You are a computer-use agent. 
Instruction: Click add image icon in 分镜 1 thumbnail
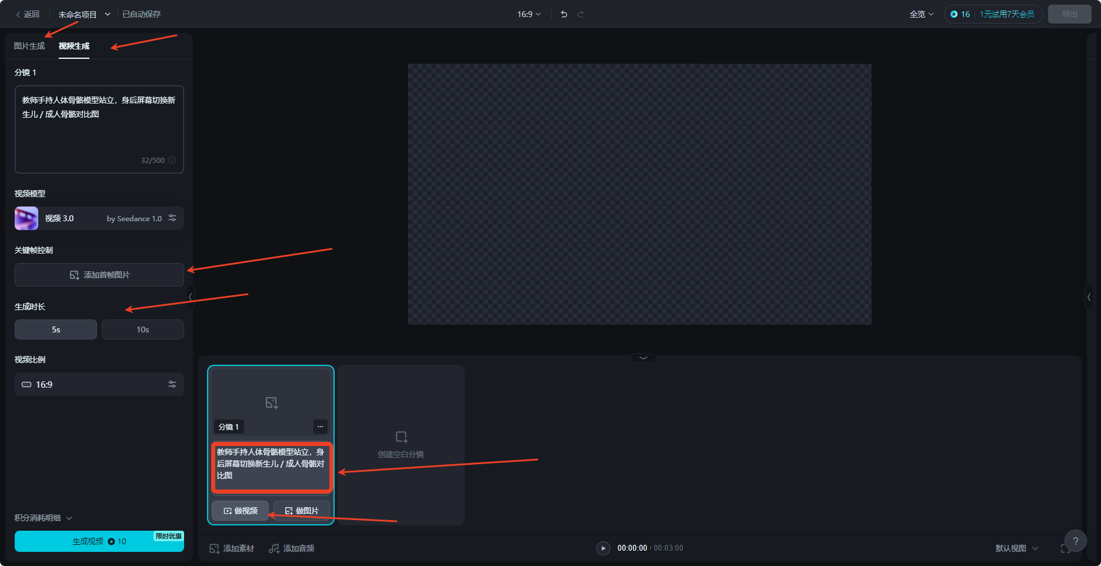pyautogui.click(x=271, y=403)
